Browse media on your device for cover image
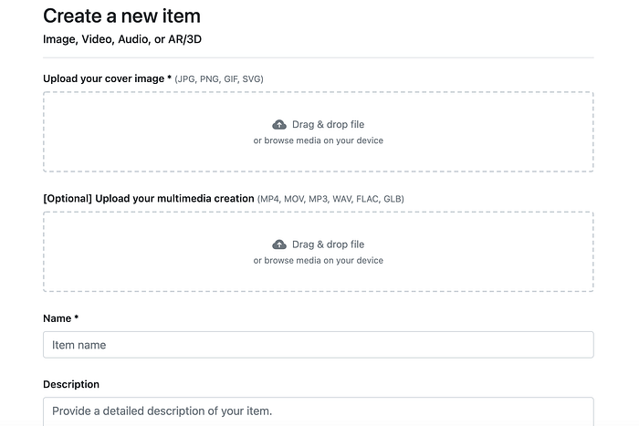Viewport: 639px width, 426px height. [318, 140]
